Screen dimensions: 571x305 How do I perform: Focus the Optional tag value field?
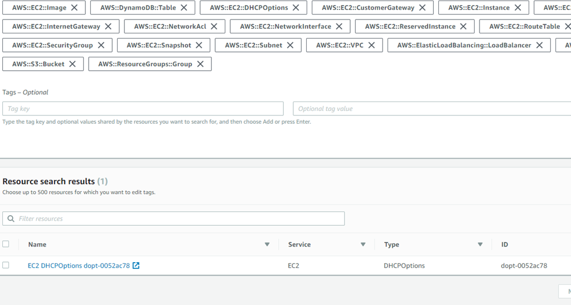[x=432, y=109]
